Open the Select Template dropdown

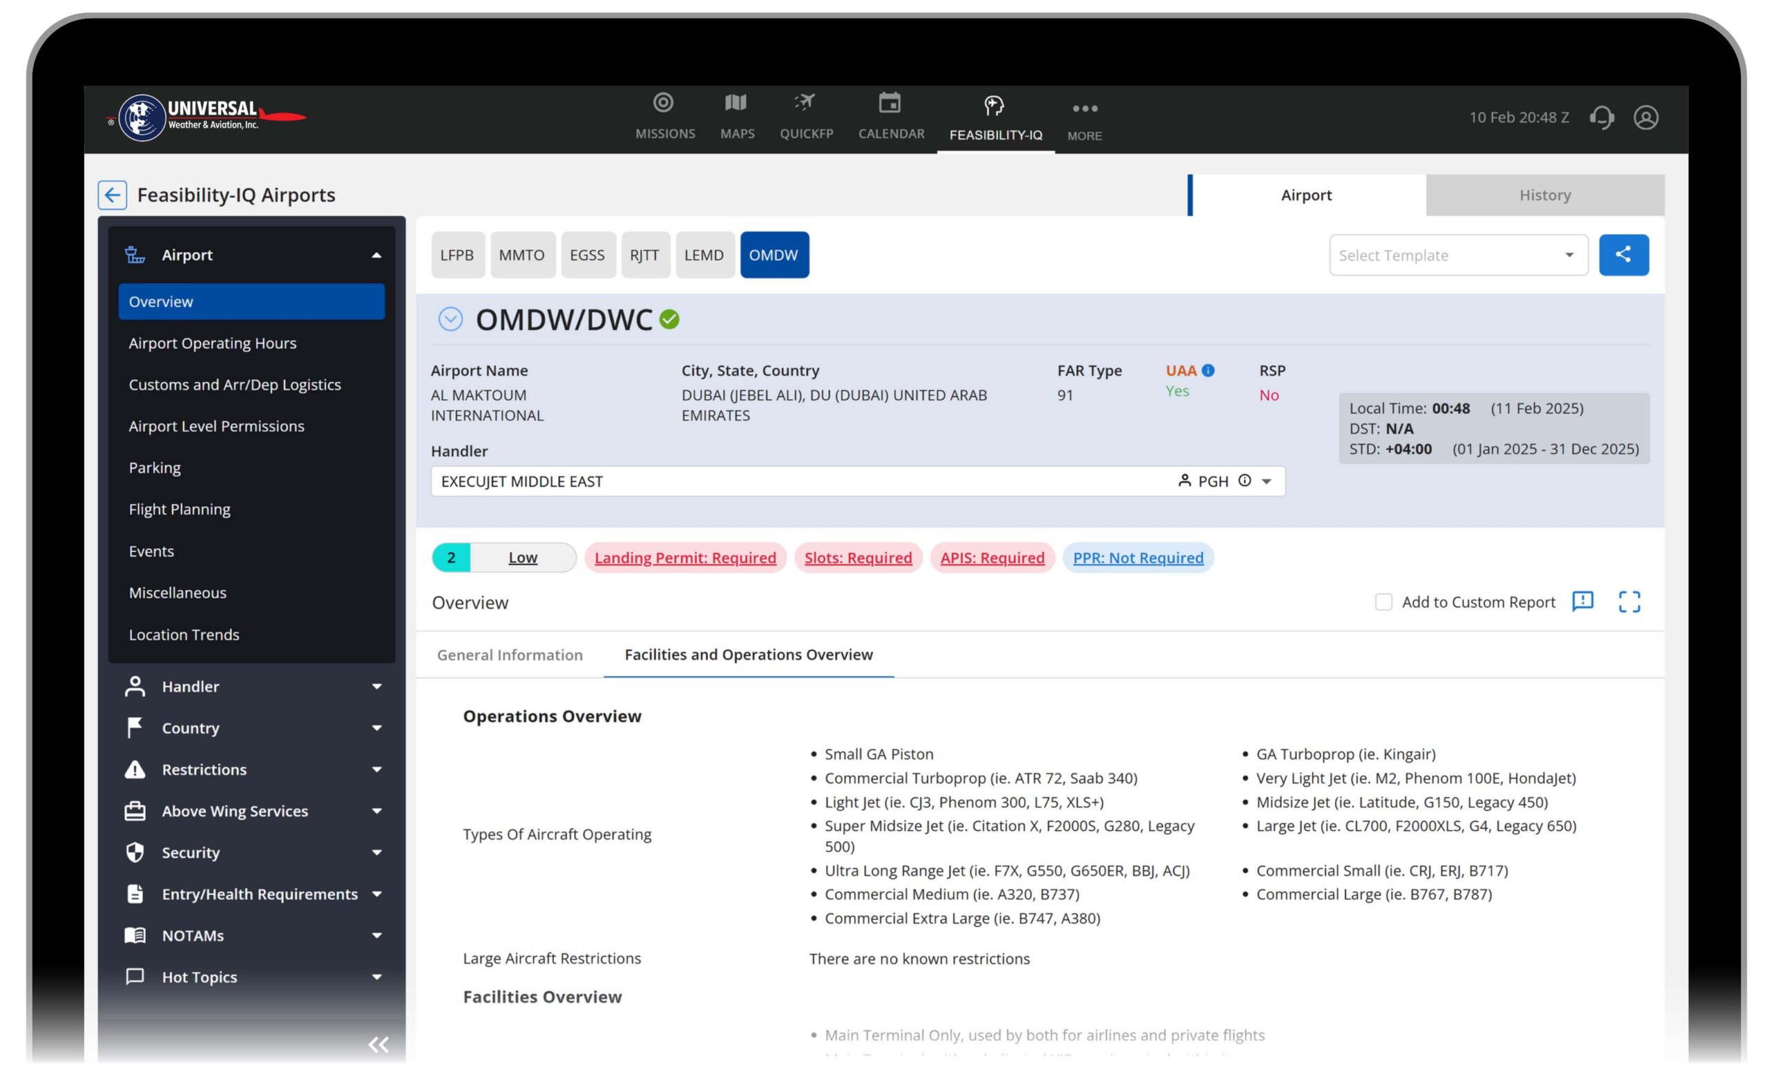coord(1458,255)
